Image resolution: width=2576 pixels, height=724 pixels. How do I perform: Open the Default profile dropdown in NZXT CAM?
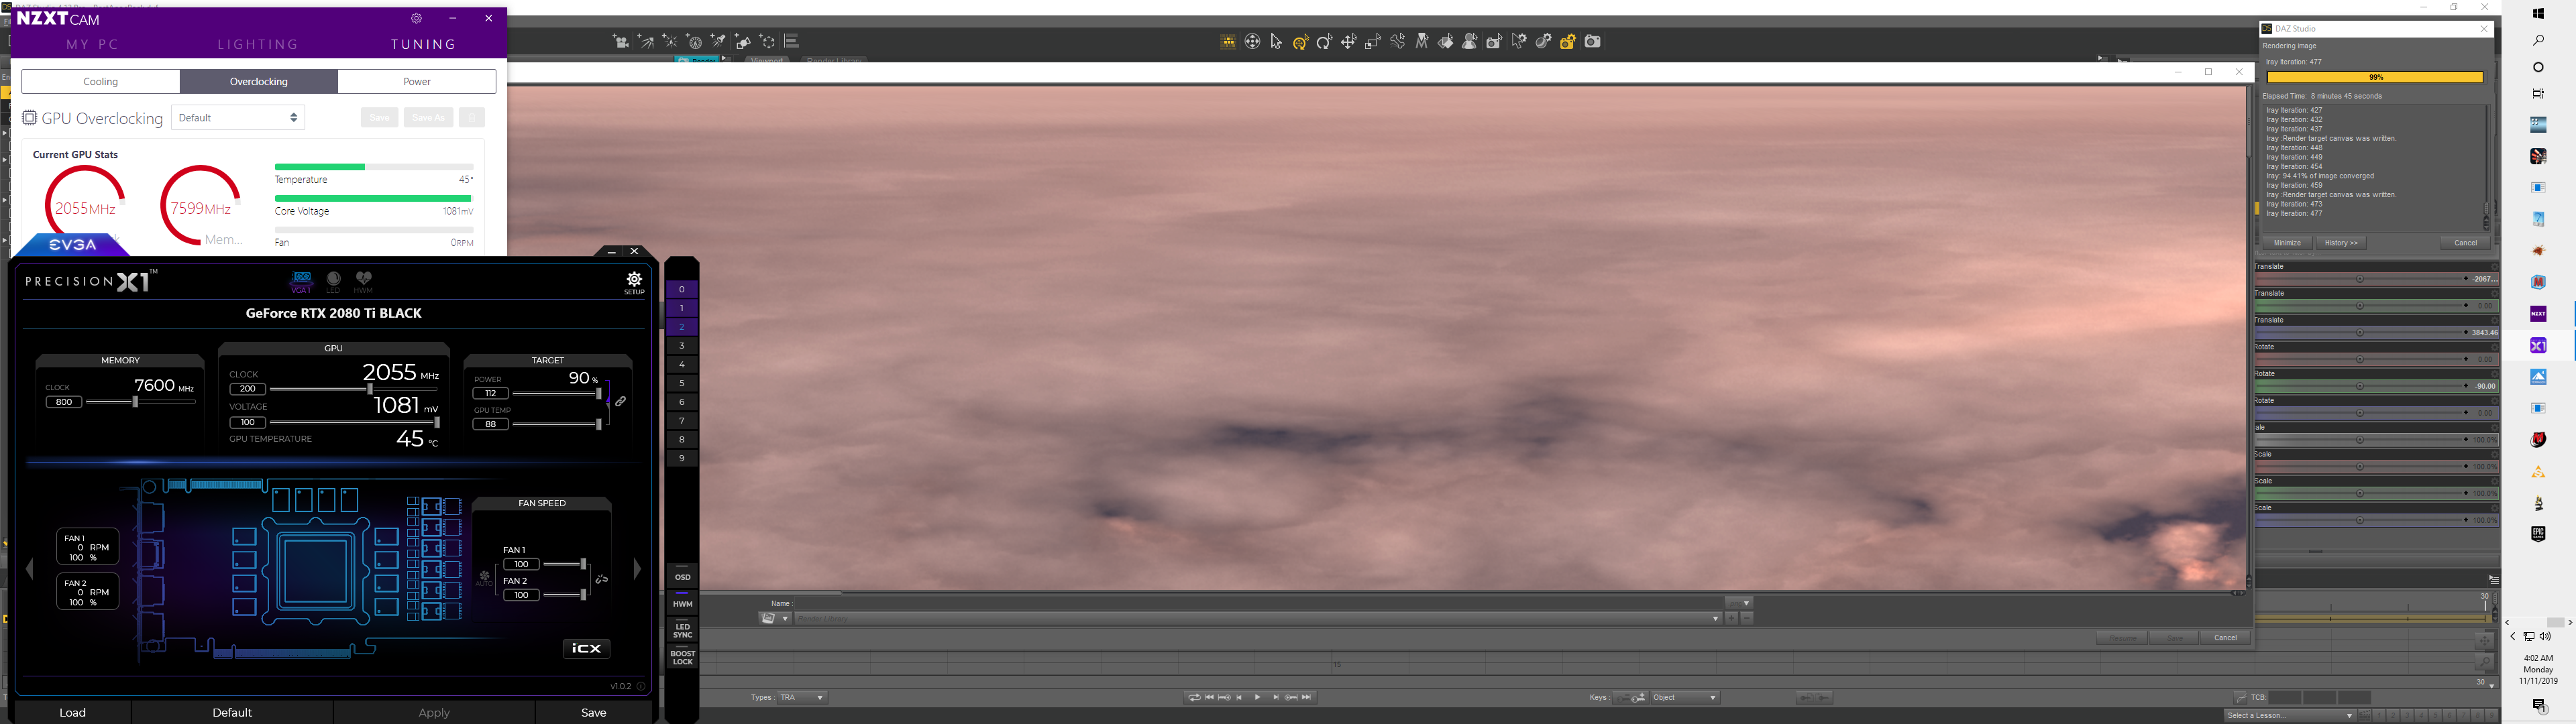tap(238, 118)
